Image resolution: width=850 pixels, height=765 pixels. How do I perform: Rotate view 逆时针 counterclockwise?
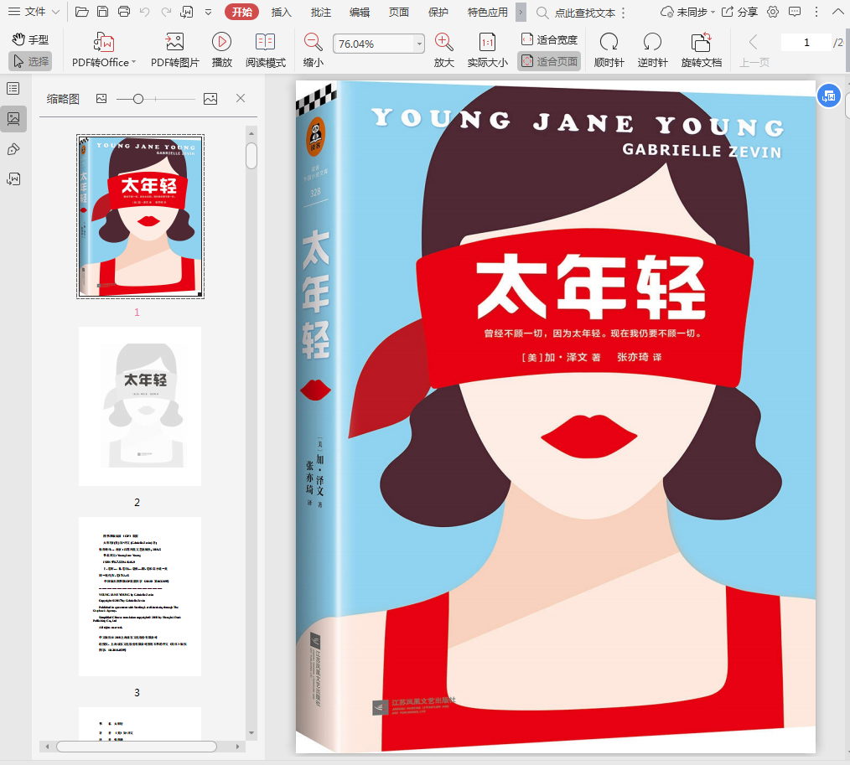point(652,49)
